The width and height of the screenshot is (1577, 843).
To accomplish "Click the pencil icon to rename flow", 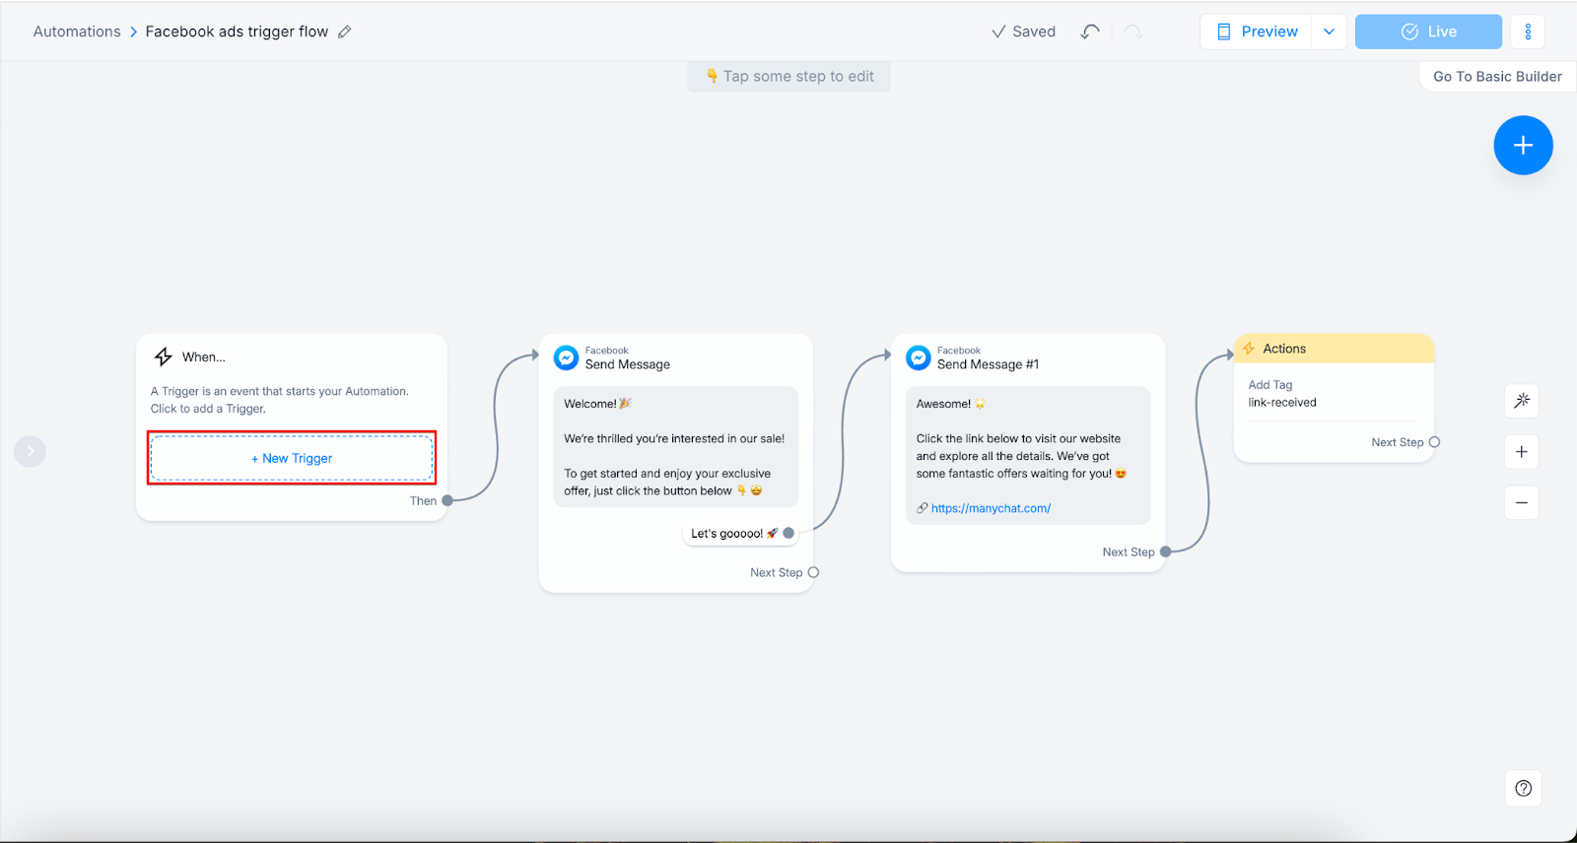I will click(344, 32).
